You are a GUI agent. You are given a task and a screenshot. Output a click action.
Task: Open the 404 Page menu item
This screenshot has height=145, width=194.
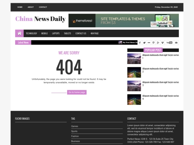[x=94, y=33]
